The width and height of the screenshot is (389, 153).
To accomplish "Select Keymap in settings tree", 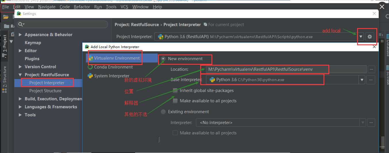I will (33, 43).
